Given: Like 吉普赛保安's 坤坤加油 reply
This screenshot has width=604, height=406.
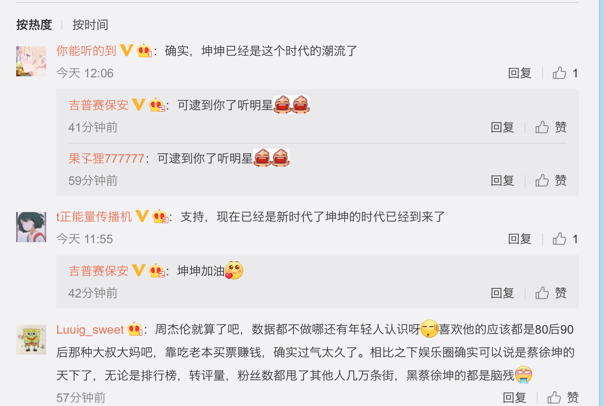Looking at the screenshot, I should coord(551,293).
